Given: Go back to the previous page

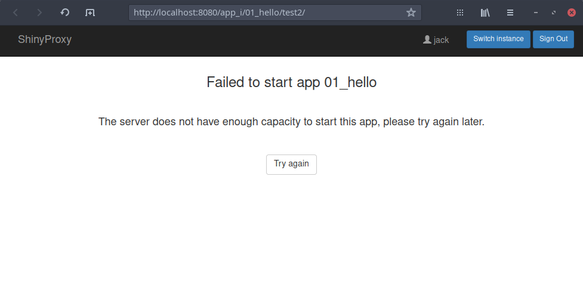Looking at the screenshot, I should (x=16, y=13).
